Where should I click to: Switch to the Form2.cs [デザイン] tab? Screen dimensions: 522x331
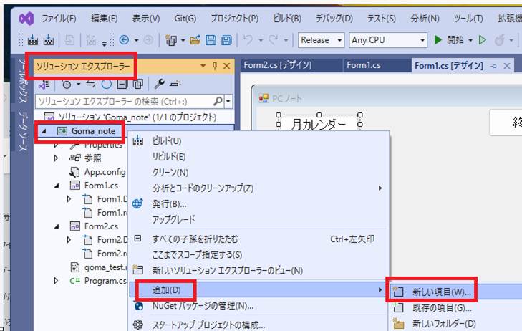click(285, 65)
